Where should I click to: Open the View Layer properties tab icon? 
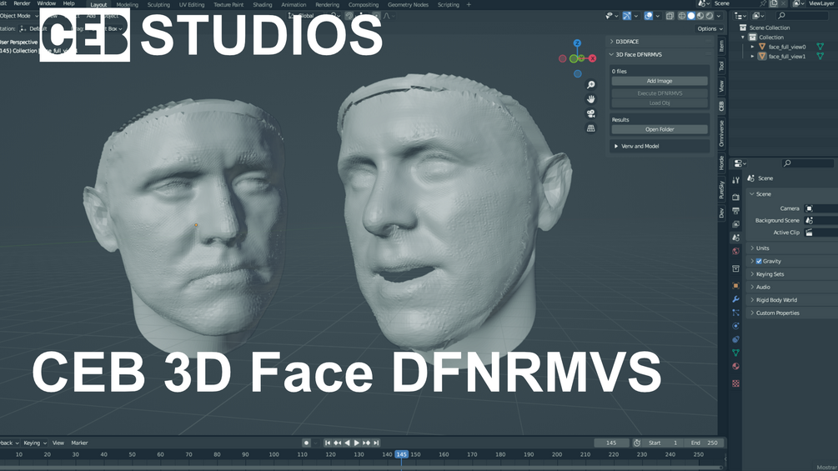(736, 223)
